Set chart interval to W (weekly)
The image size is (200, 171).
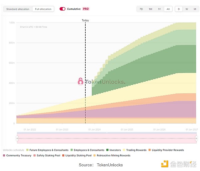pos(187,9)
